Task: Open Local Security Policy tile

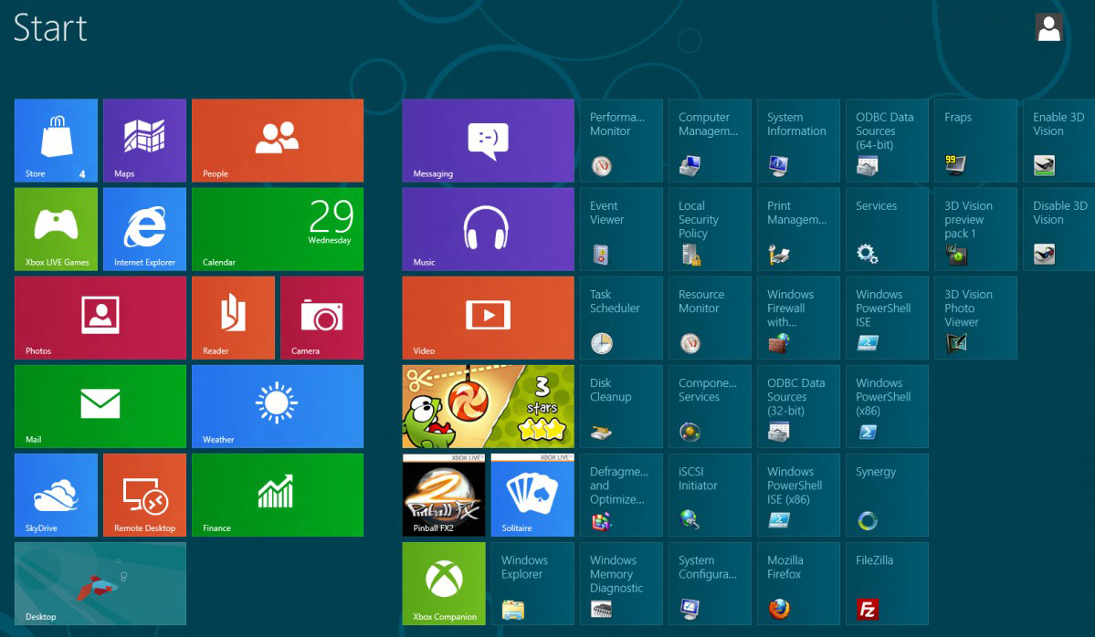Action: pyautogui.click(x=710, y=229)
